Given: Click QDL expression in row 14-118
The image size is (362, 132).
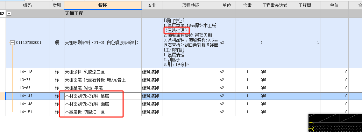Looking at the screenshot, I should coord(275,72).
